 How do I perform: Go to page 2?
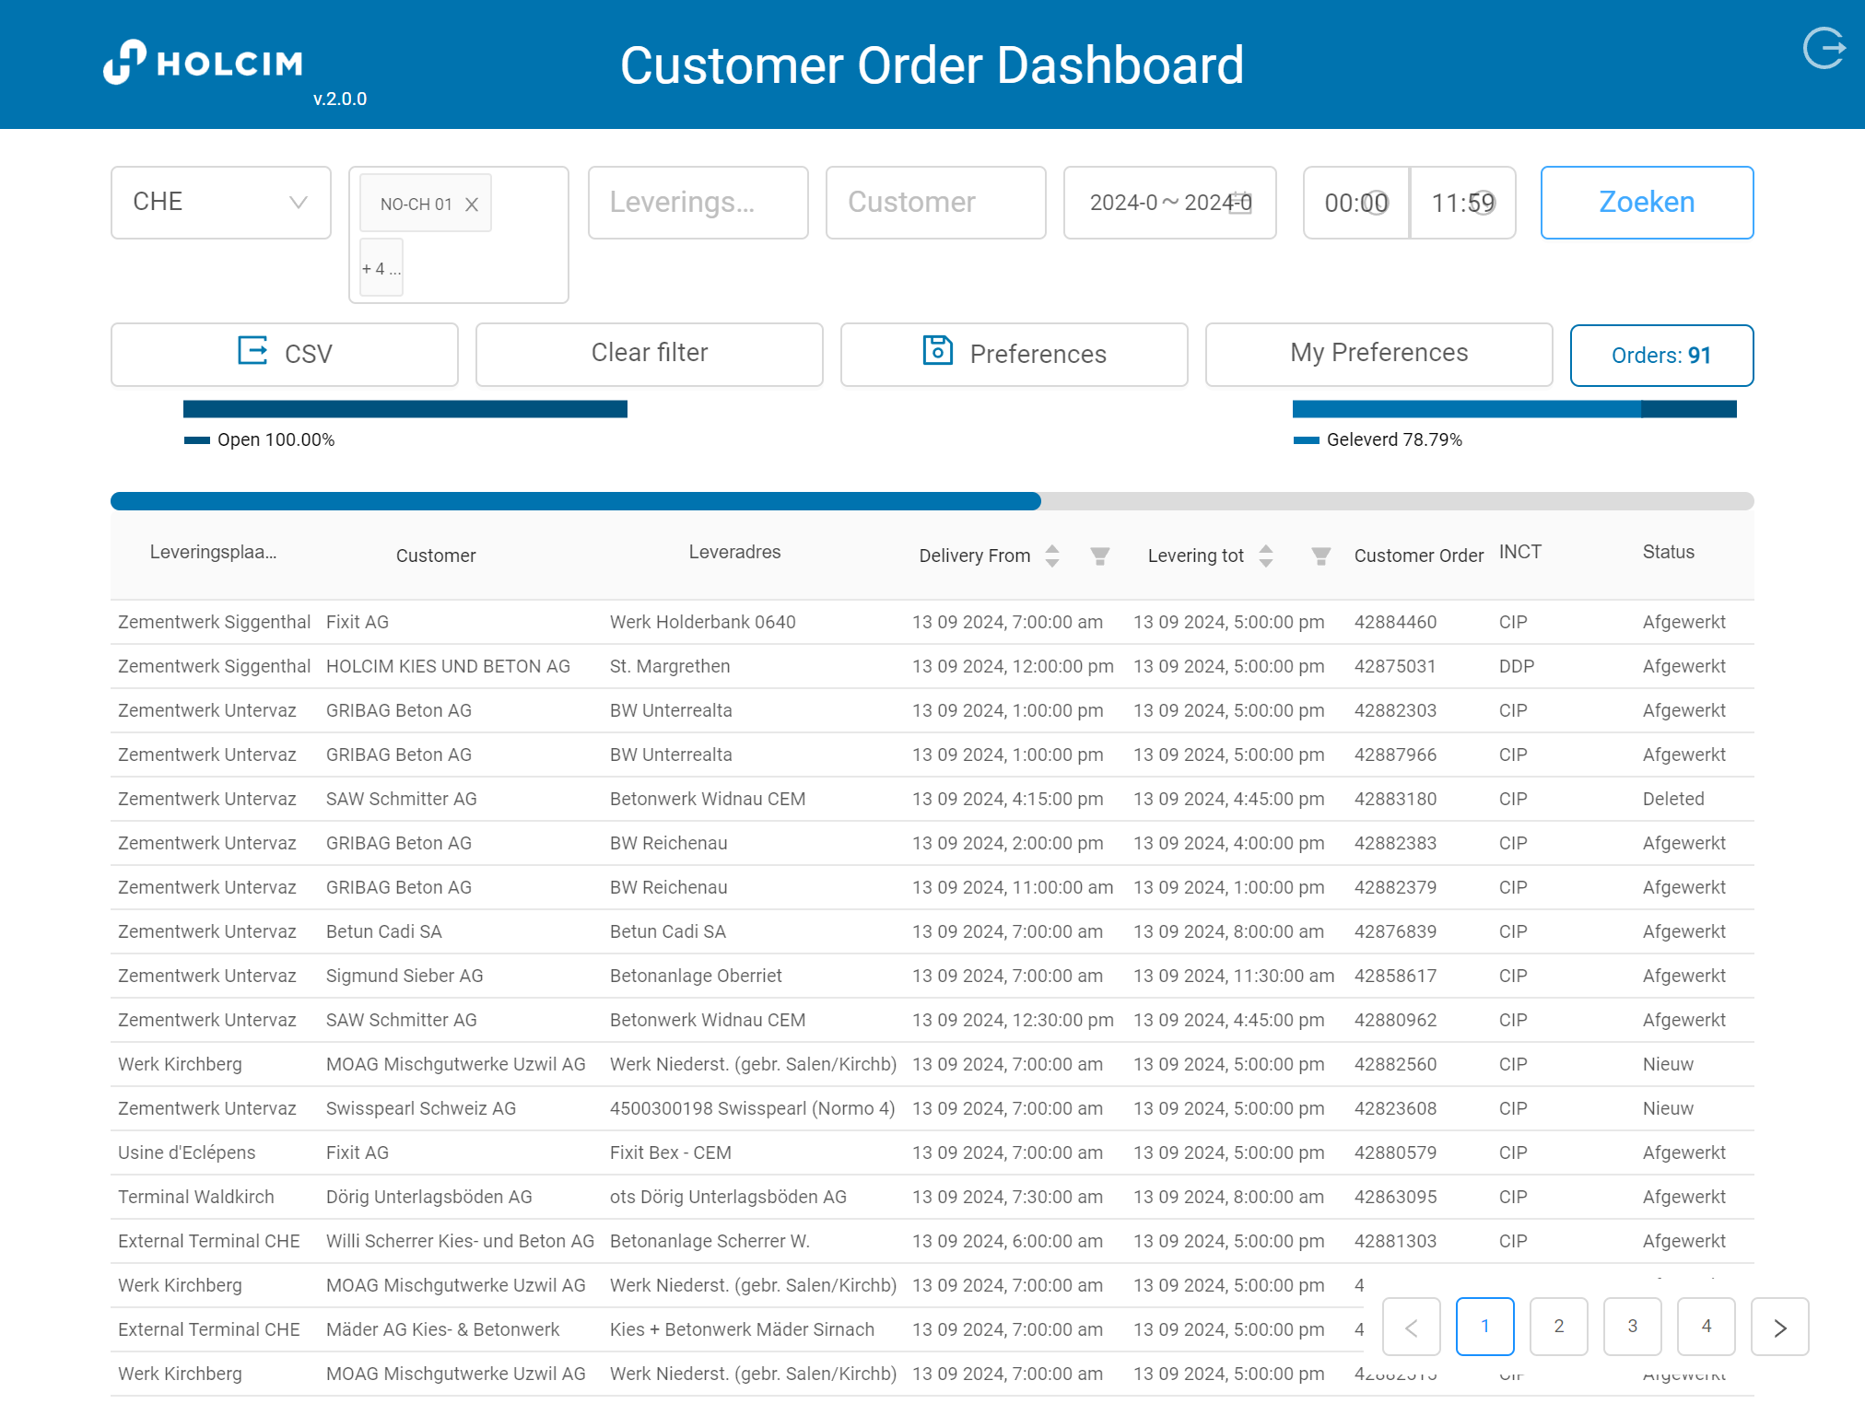tap(1558, 1327)
